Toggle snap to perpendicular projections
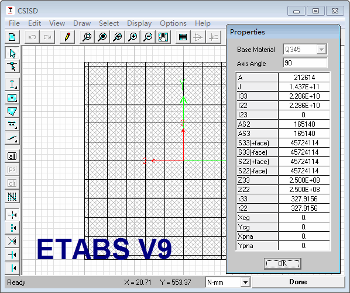This screenshot has height=293, width=350. point(12,254)
